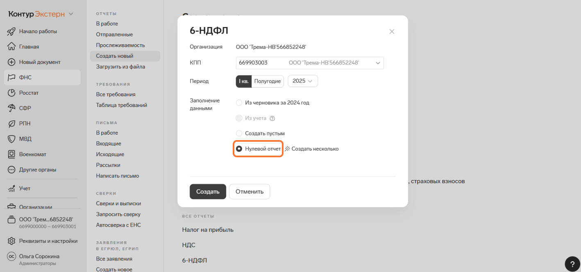Select the I кв. period toggle

point(244,81)
